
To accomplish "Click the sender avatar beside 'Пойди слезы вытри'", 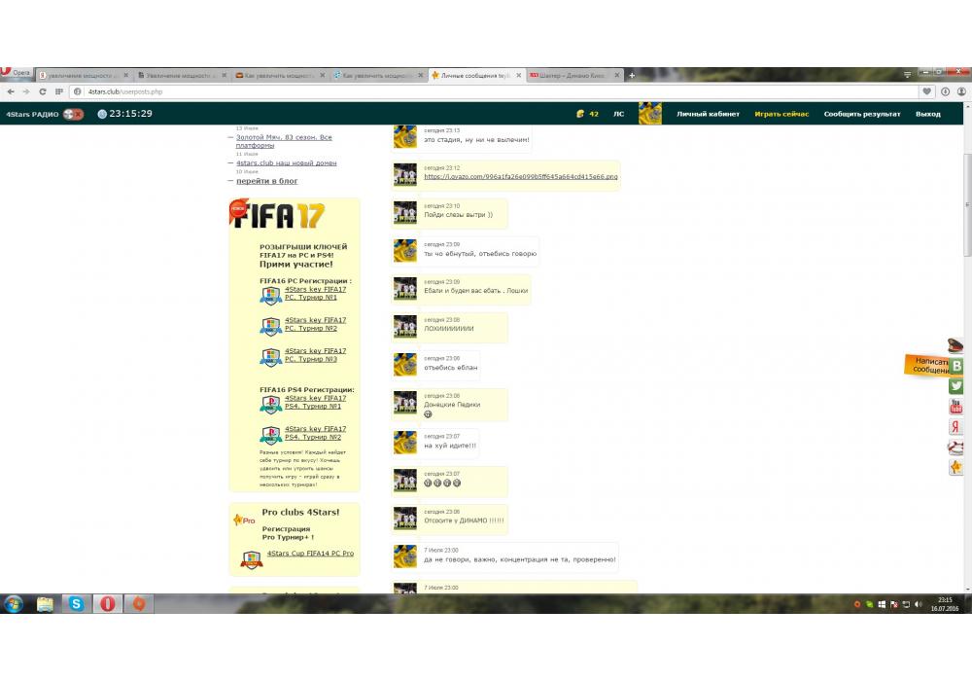I will point(405,213).
